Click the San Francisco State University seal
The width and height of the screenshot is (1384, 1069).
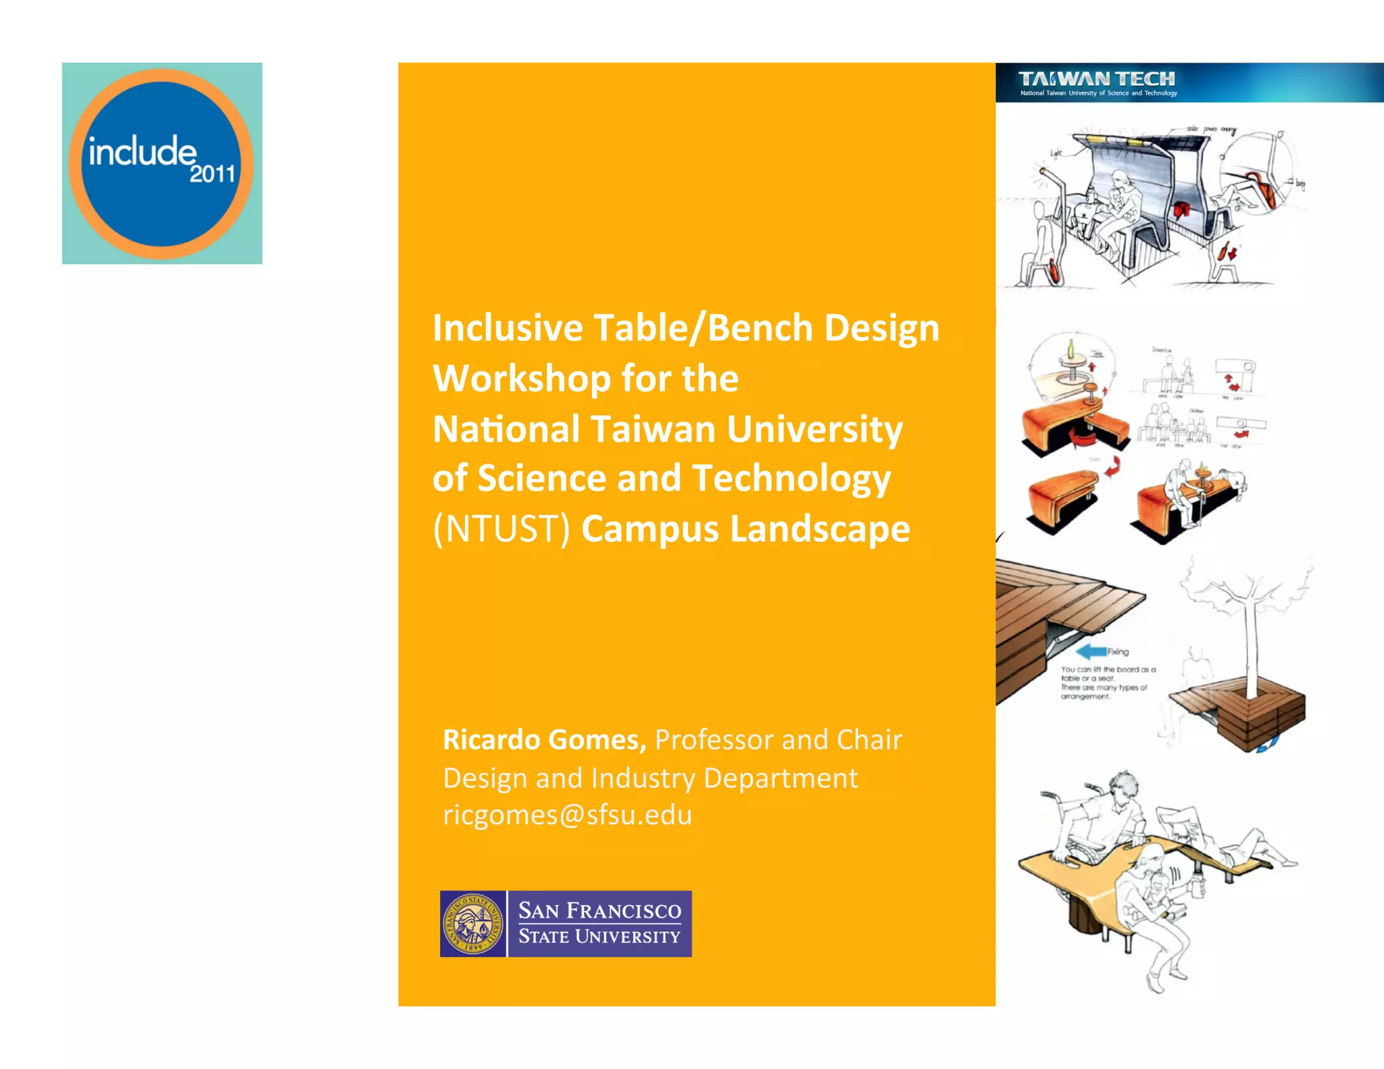point(473,923)
